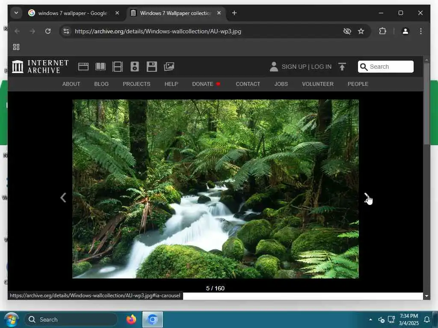Click the DONATE link
Viewport: 438px width, 328px height.
click(x=206, y=84)
